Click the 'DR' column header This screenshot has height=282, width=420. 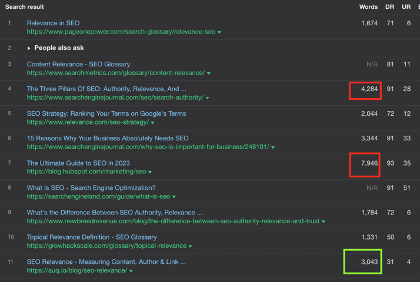click(390, 7)
